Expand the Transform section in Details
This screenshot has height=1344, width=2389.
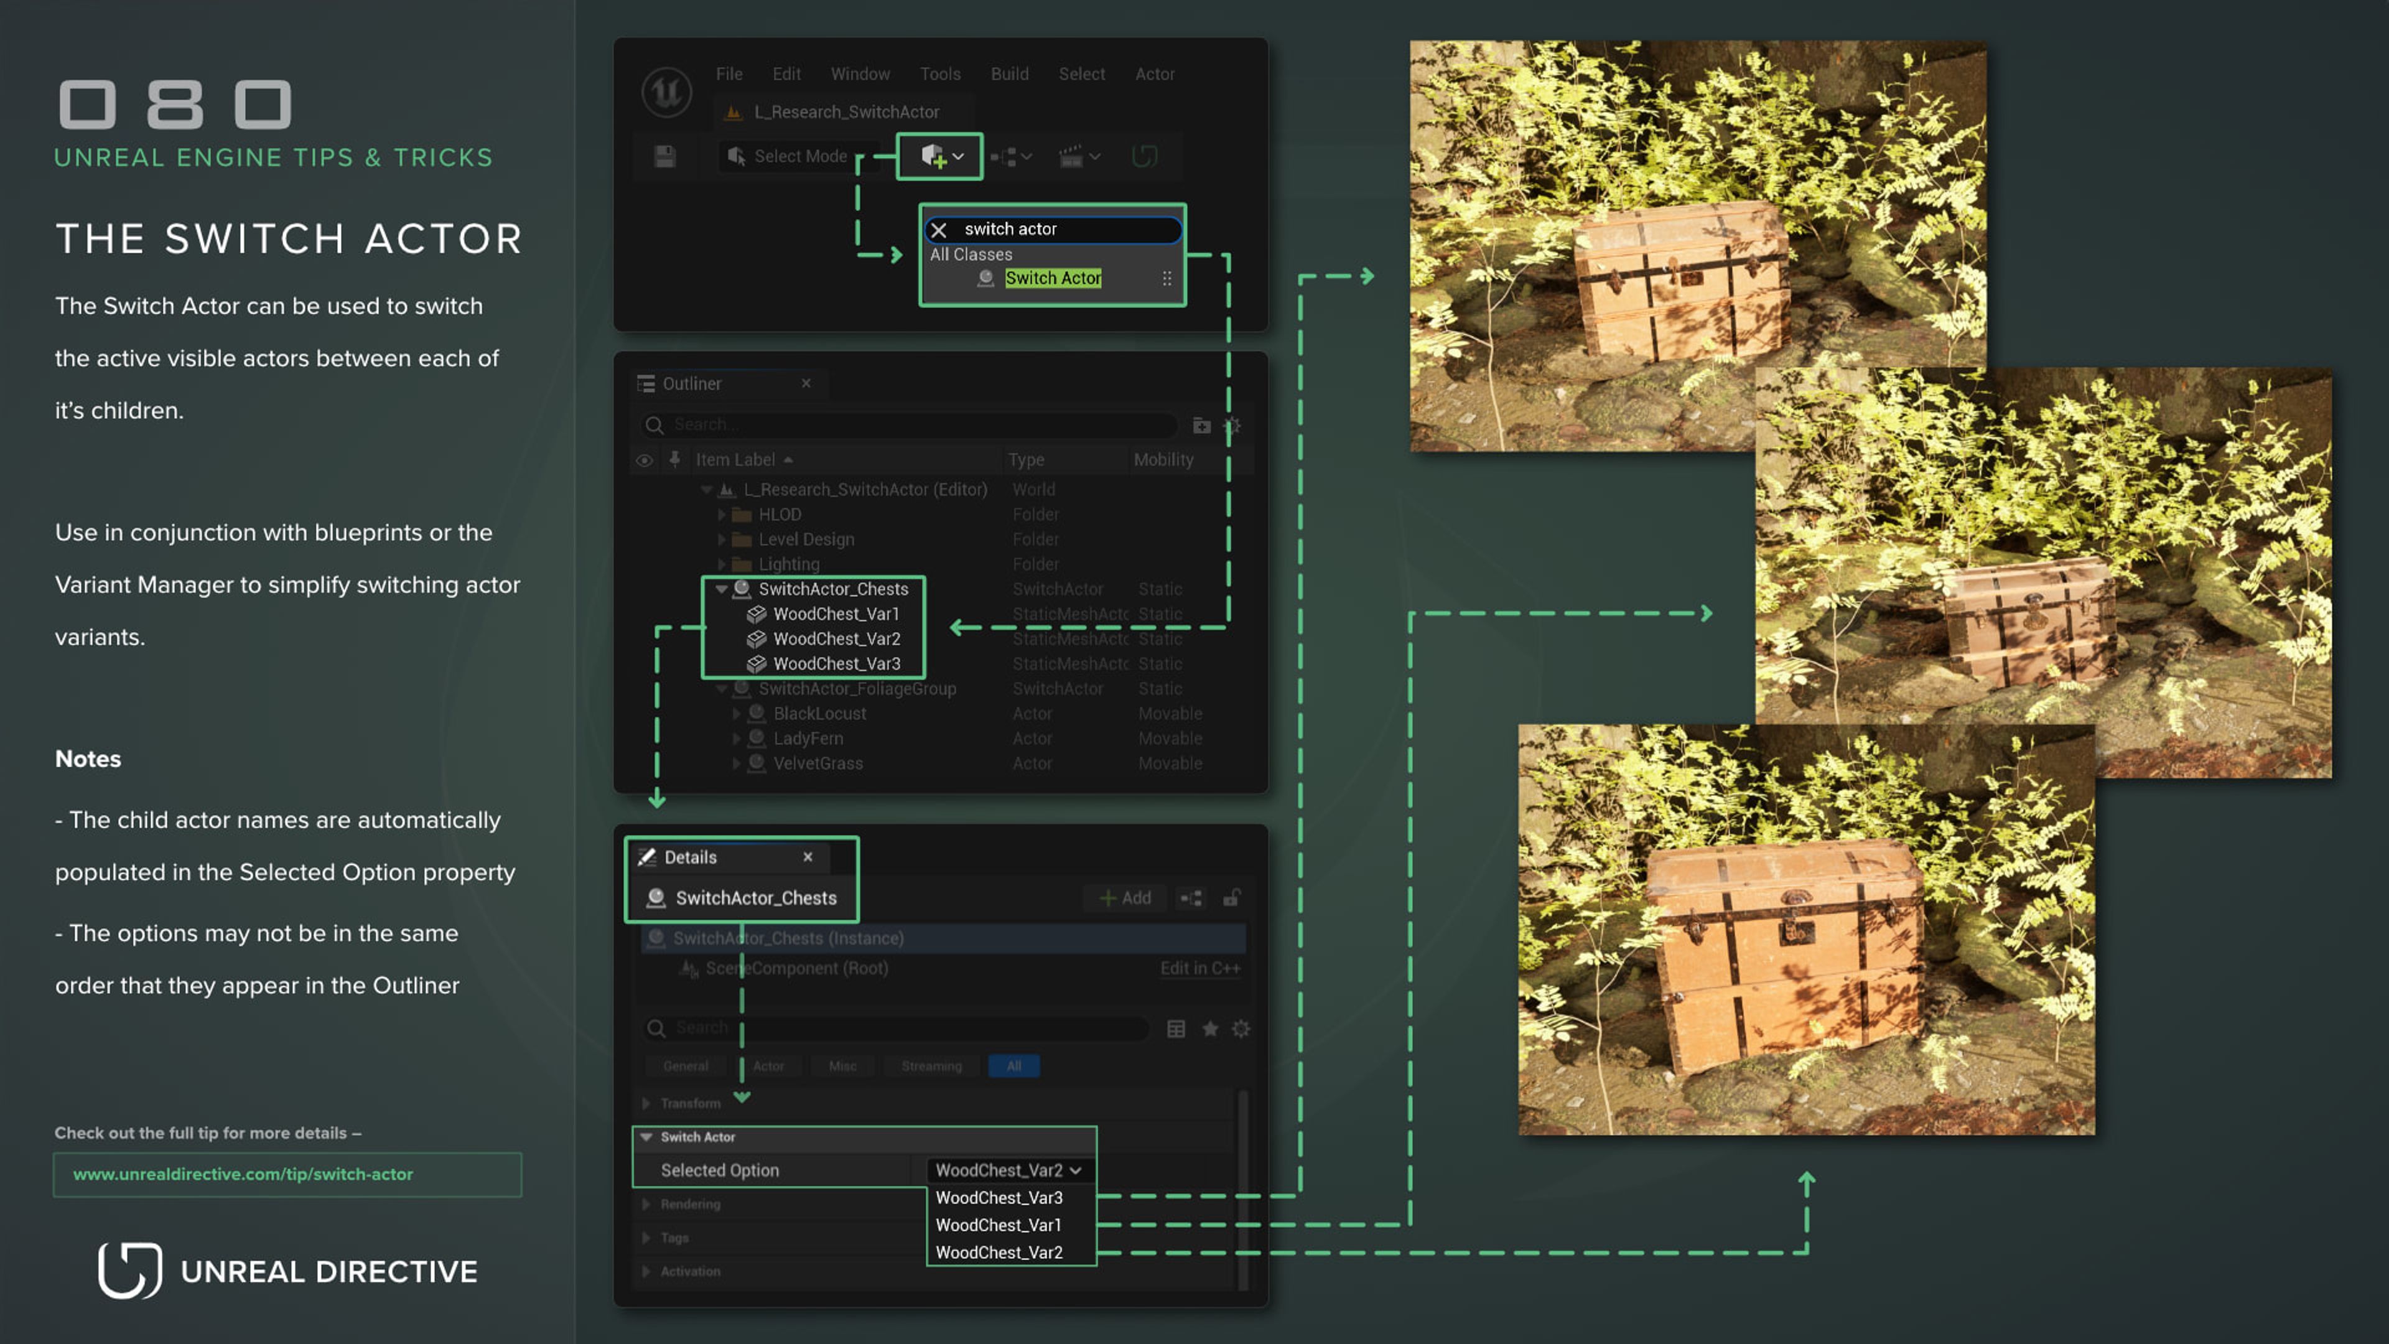pos(646,1103)
